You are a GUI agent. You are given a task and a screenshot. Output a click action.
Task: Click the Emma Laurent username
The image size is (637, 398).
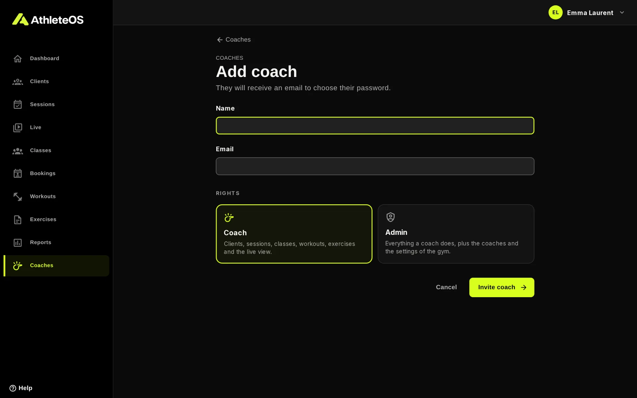[590, 13]
